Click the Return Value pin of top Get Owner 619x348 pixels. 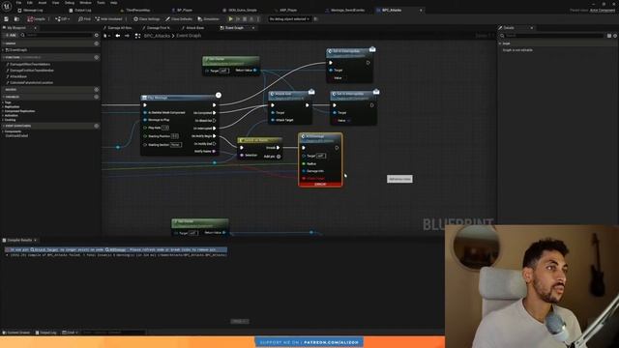(x=255, y=71)
